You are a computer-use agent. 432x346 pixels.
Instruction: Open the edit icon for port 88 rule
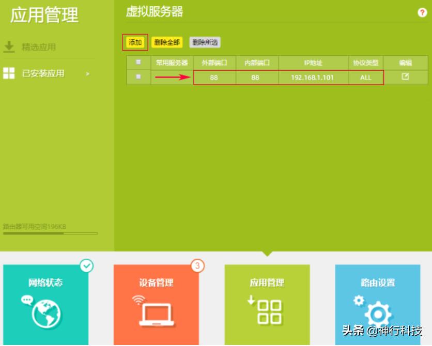click(x=405, y=76)
